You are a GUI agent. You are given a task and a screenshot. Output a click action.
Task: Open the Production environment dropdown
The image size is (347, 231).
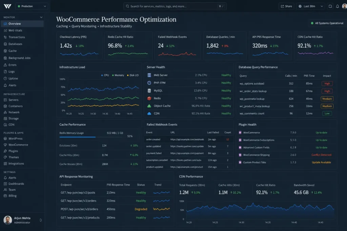point(32,6)
